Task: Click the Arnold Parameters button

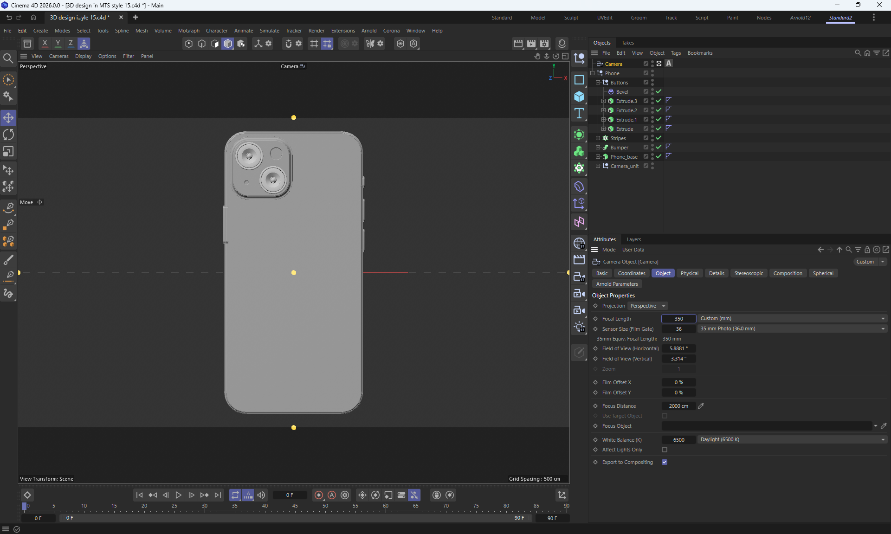Action: [x=617, y=284]
